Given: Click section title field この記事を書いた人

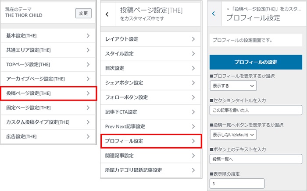Looking at the screenshot, I should [256, 110].
